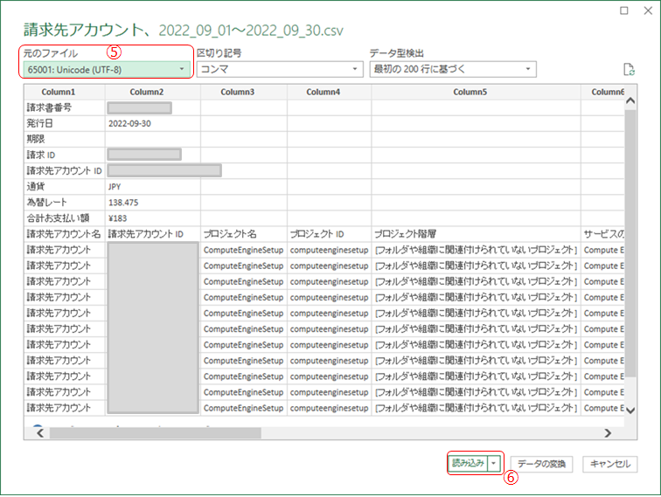Open the arrow beside 読み込み button
The width and height of the screenshot is (661, 497).
tap(495, 464)
